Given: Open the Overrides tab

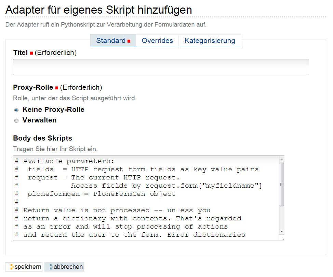Looking at the screenshot, I should [157, 41].
